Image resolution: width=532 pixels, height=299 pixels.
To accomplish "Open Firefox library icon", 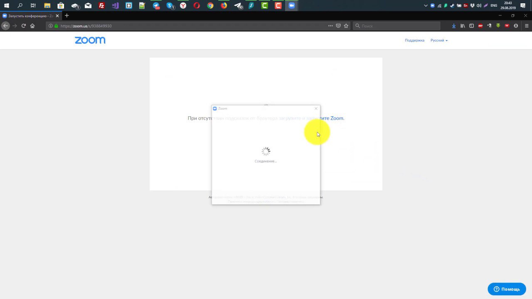I will click(x=463, y=26).
